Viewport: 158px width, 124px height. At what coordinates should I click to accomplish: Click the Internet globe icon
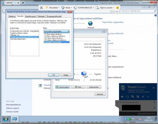90,23
